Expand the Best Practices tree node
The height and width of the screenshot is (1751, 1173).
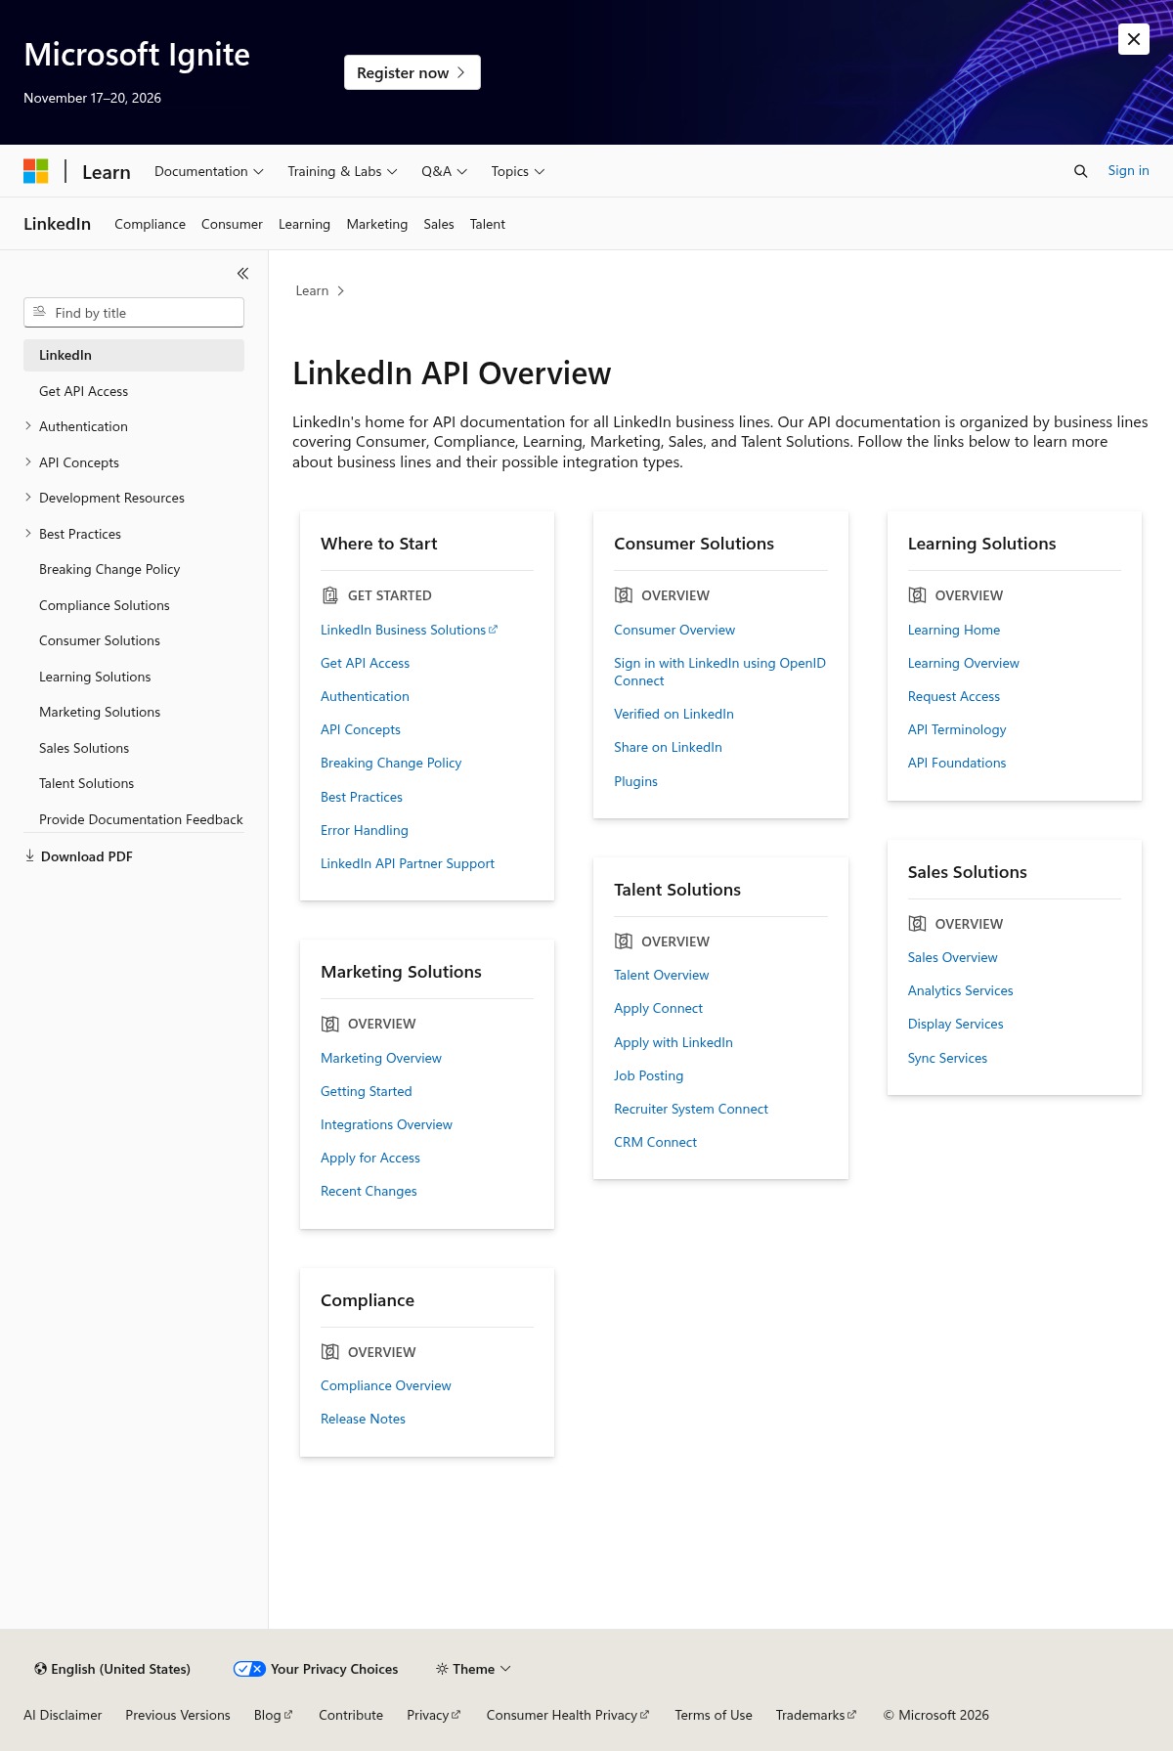coord(28,534)
